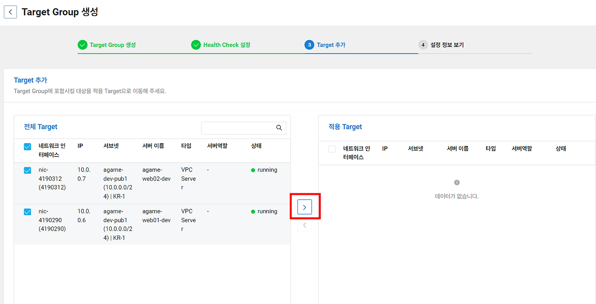This screenshot has height=304, width=596.
Task: Click the 네트워크 인터페이스 column header in 적용 Target
Action: [357, 153]
